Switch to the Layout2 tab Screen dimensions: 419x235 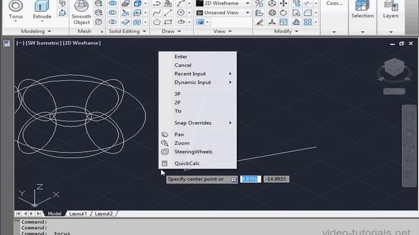point(103,213)
